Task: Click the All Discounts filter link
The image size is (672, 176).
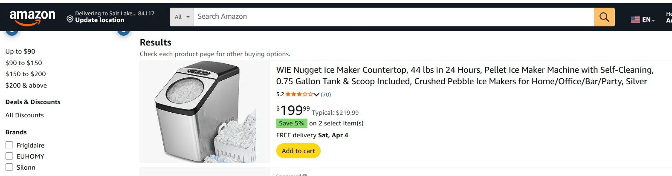Action: [x=24, y=115]
